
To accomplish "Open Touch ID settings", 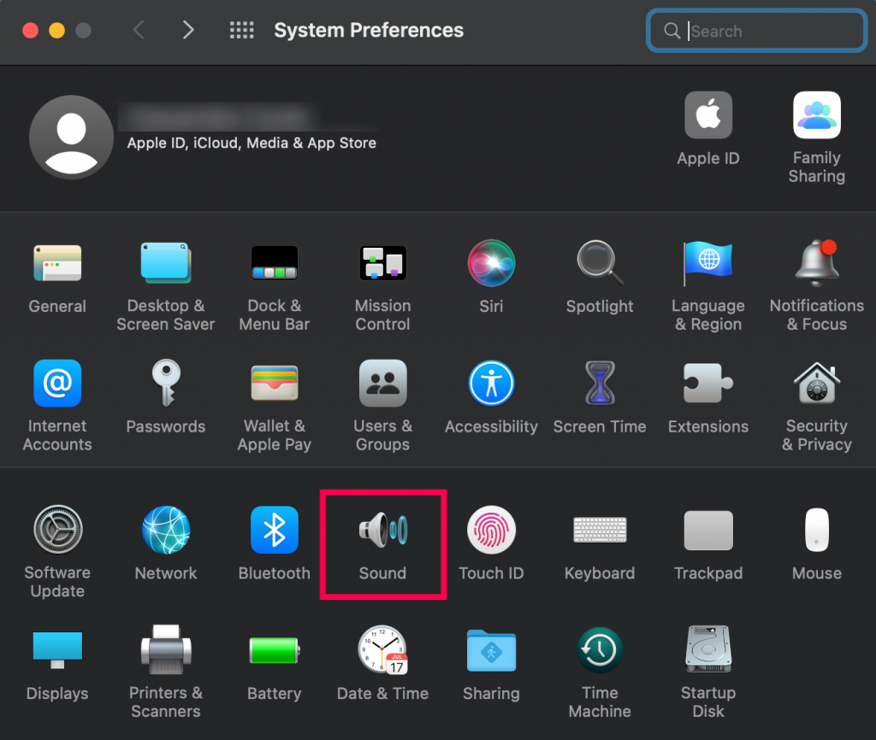I will pos(491,543).
